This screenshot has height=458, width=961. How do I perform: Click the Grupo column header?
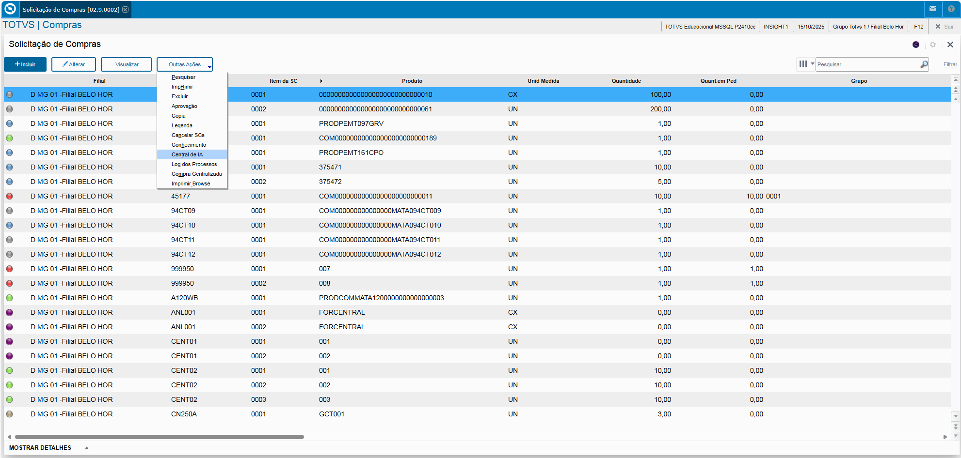point(859,81)
